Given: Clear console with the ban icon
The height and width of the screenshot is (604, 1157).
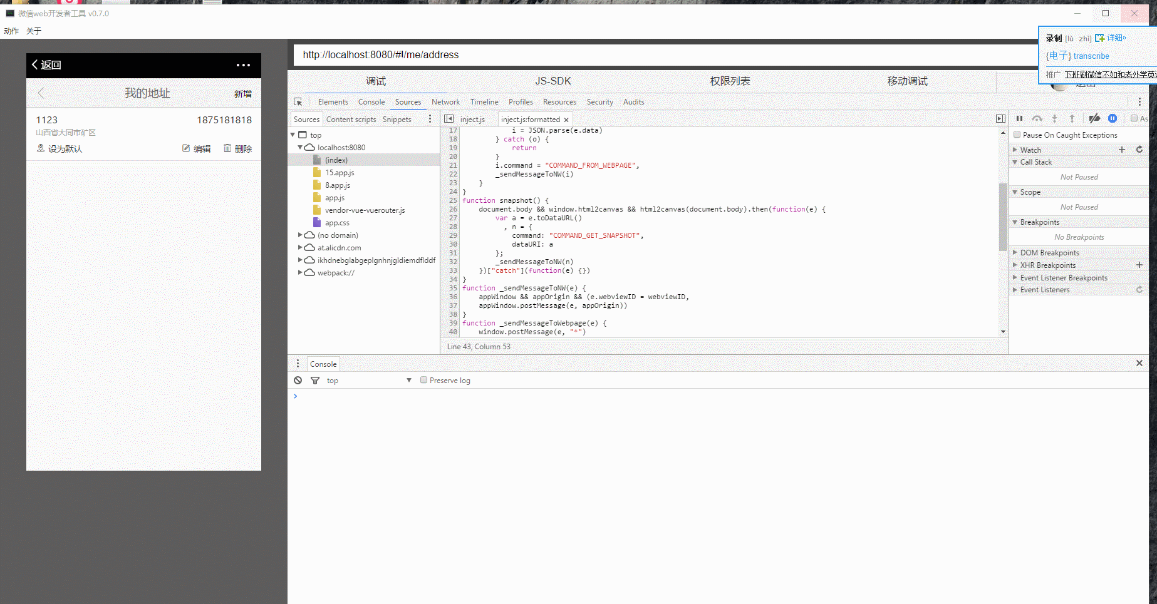Looking at the screenshot, I should [x=298, y=381].
